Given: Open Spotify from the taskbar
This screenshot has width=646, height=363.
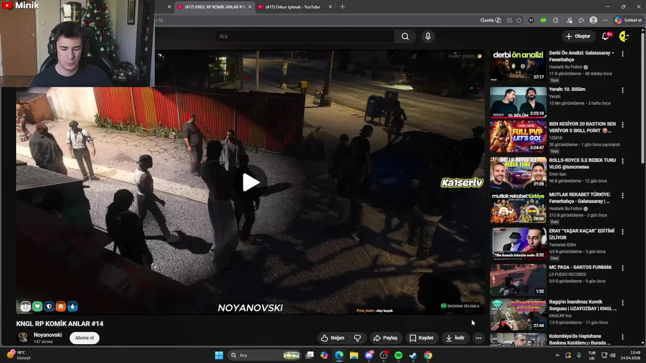Looking at the screenshot, I should (398, 355).
